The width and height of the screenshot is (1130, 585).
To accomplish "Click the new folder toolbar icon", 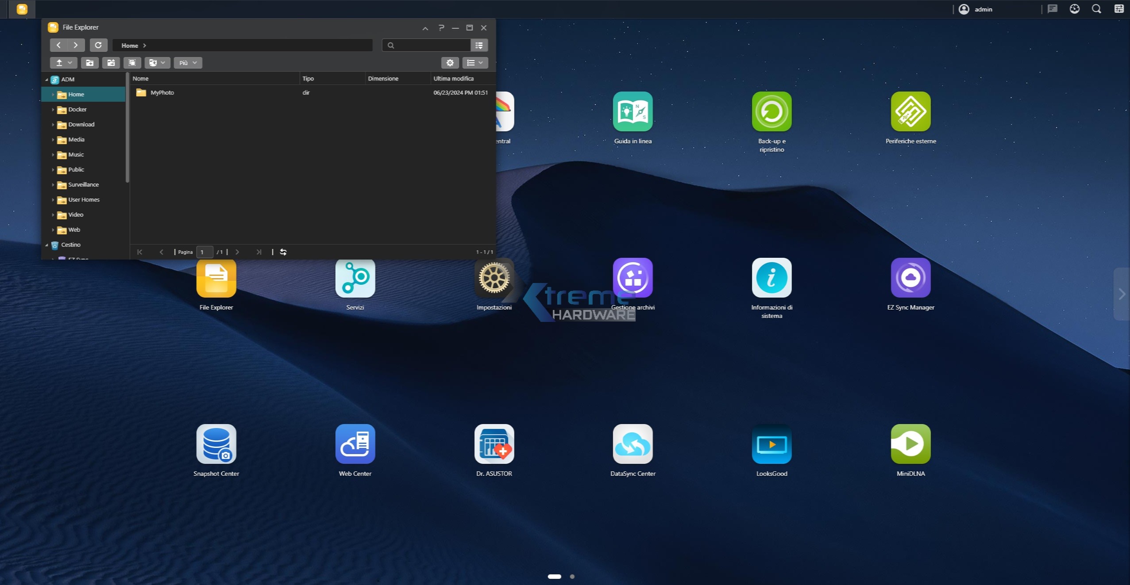I will (x=89, y=63).
